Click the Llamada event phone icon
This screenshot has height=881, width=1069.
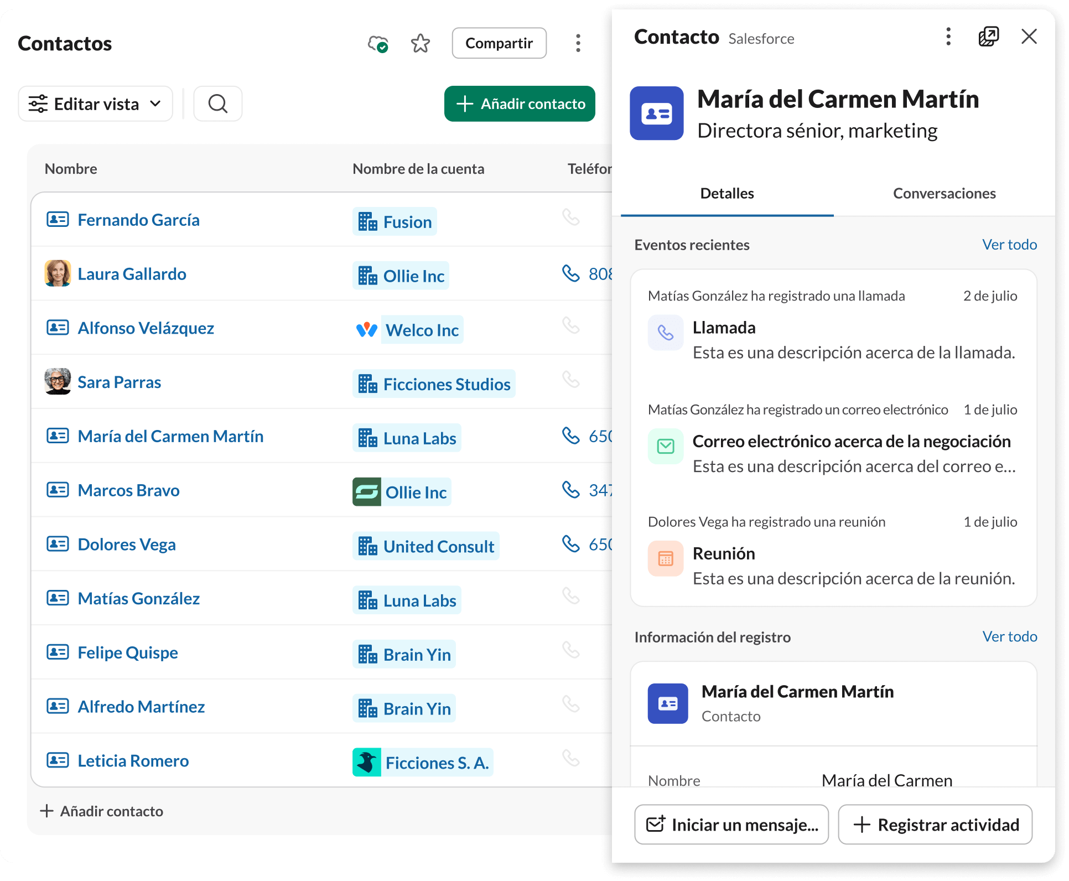[666, 333]
